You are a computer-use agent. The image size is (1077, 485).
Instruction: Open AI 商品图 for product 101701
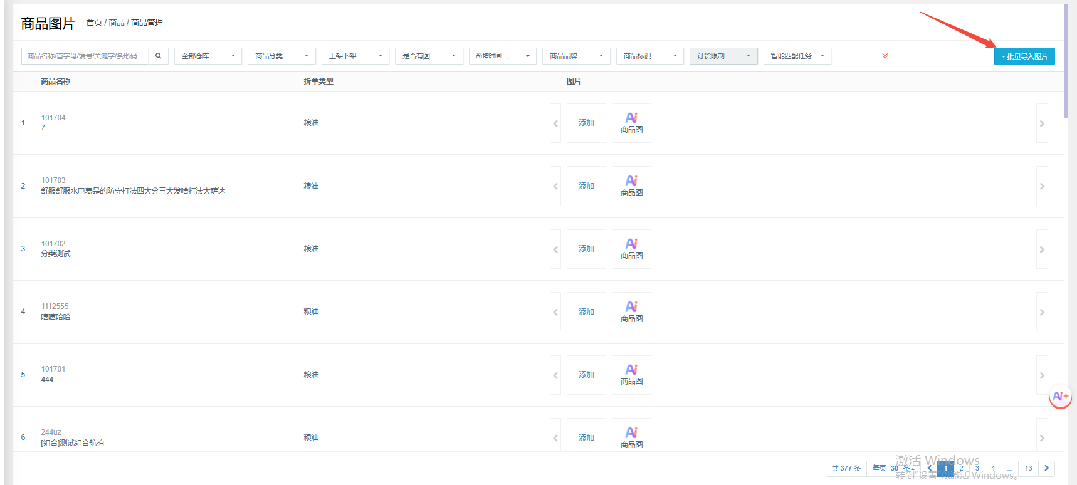631,375
